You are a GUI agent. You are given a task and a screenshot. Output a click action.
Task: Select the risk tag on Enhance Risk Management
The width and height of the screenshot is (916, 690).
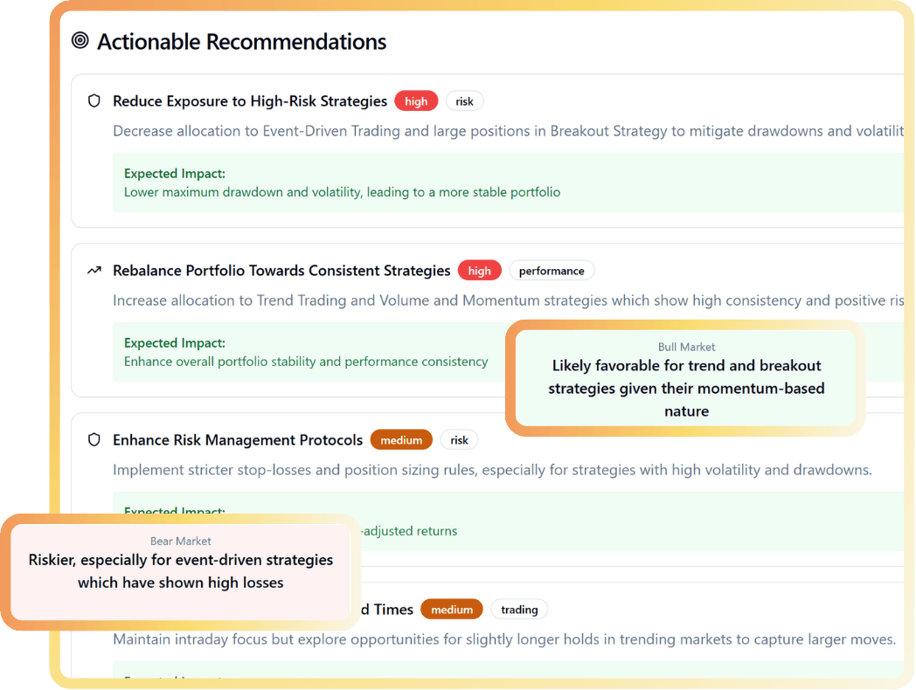click(x=459, y=440)
